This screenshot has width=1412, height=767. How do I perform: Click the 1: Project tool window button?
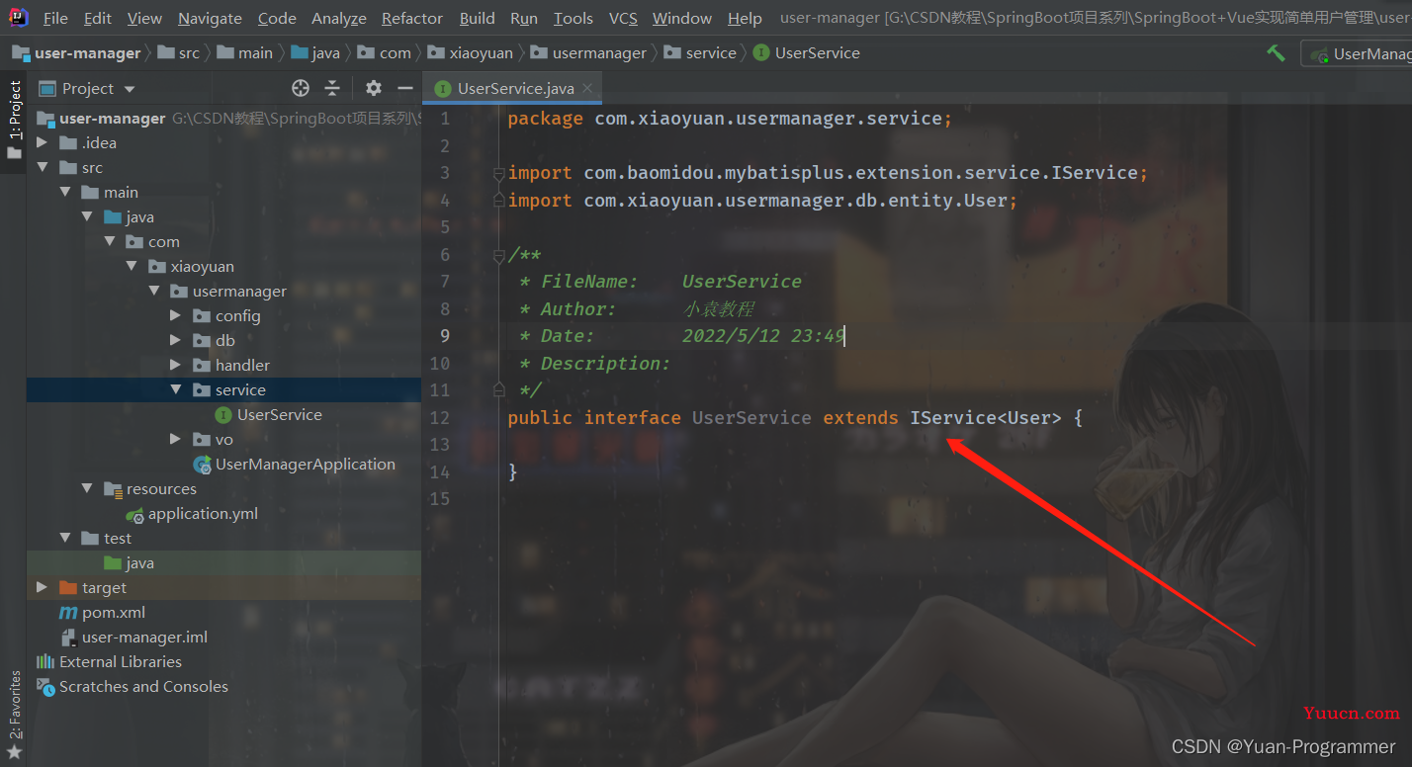coord(14,120)
